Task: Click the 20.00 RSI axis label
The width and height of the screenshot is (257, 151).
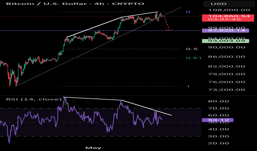Action: click(x=218, y=143)
